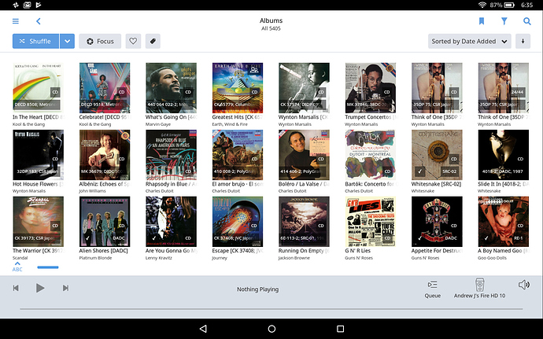Open Celebrate! album cover
Image resolution: width=543 pixels, height=339 pixels.
[x=105, y=88]
